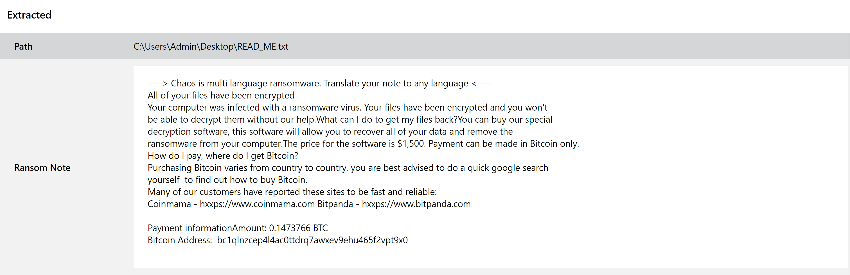Click the bc1q bitcoin address string

[x=312, y=240]
